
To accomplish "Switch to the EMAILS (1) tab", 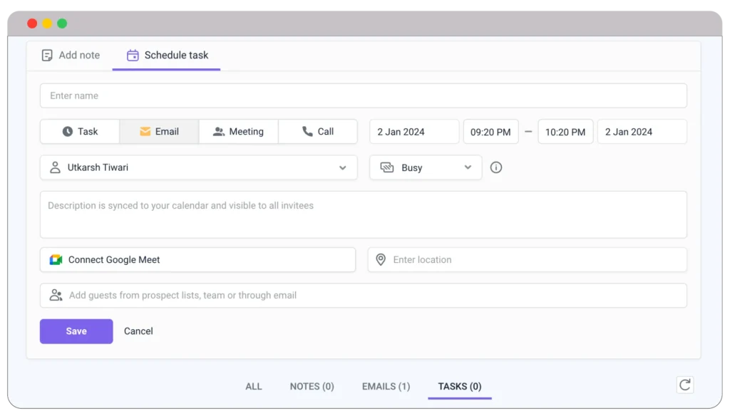I will pyautogui.click(x=385, y=386).
